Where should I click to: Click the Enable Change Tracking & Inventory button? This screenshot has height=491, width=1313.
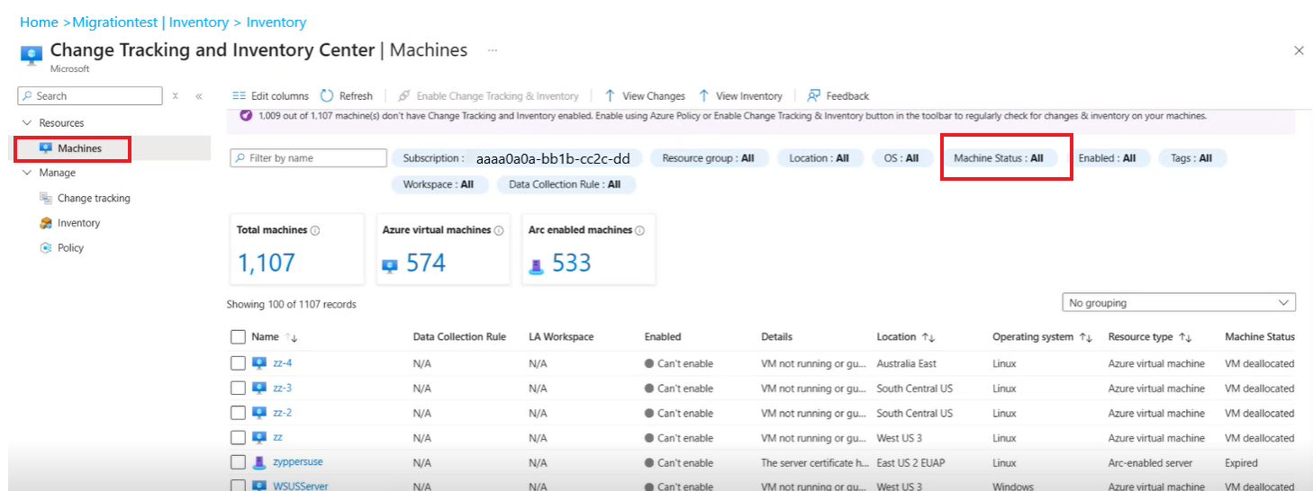click(489, 96)
